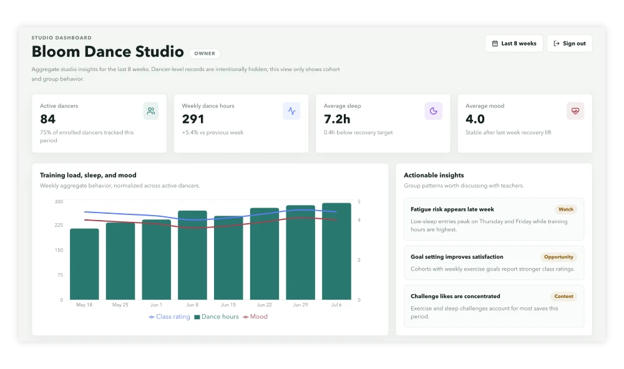The height and width of the screenshot is (369, 624).
Task: Click the +5.4% vs previous week text
Action: coord(213,132)
